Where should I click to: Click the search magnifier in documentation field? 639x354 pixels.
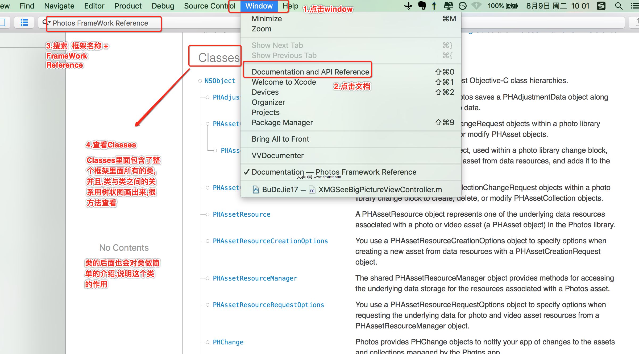(45, 22)
